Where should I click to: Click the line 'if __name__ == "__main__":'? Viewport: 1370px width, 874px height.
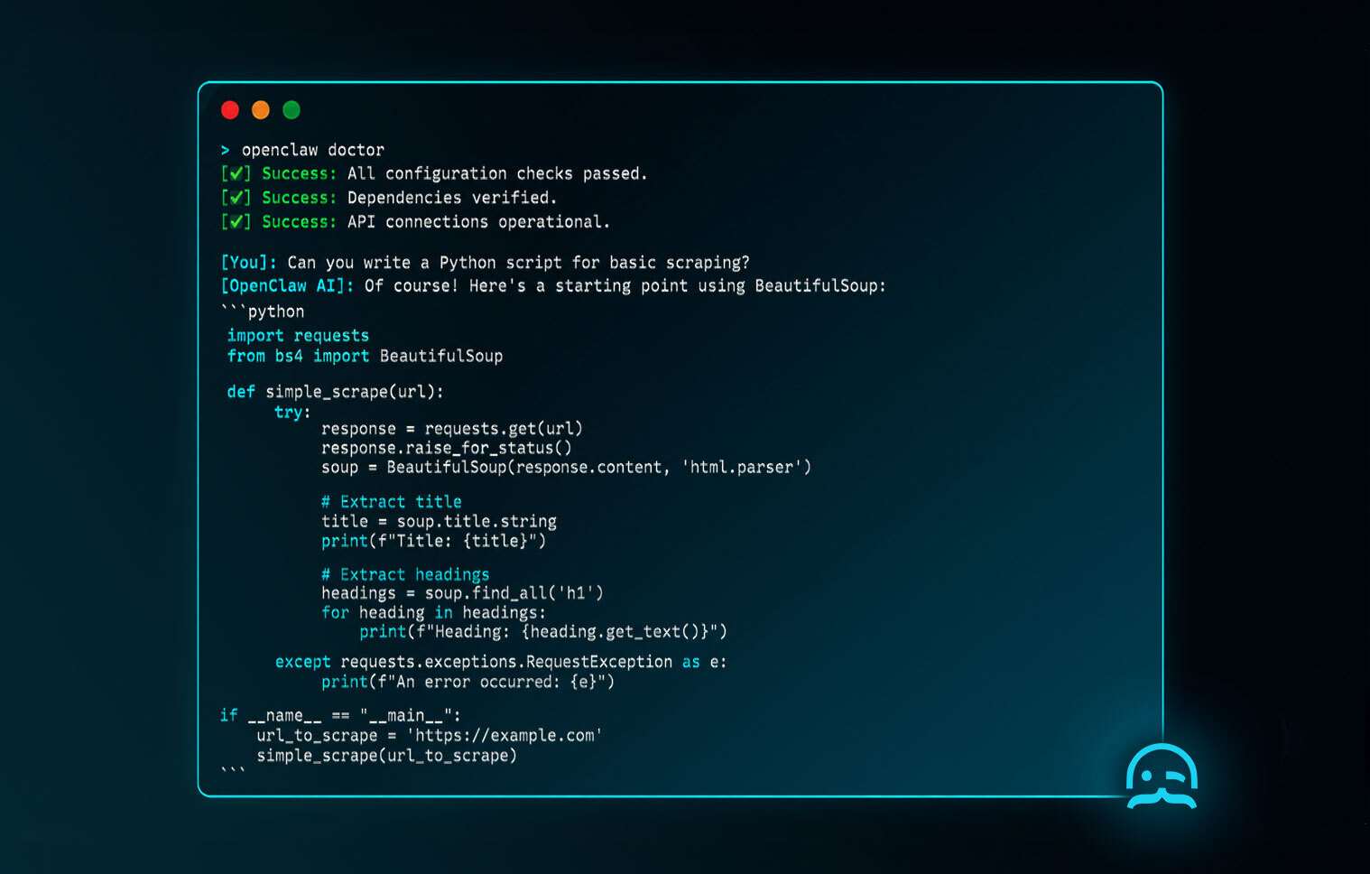pyautogui.click(x=340, y=716)
